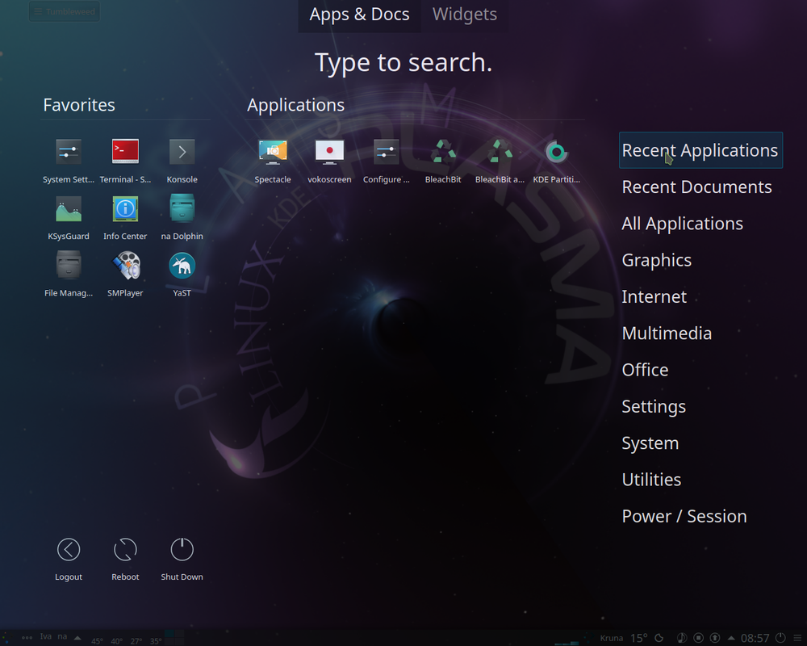This screenshot has width=807, height=646.
Task: Click the moon weather icon in panel
Action: click(659, 638)
